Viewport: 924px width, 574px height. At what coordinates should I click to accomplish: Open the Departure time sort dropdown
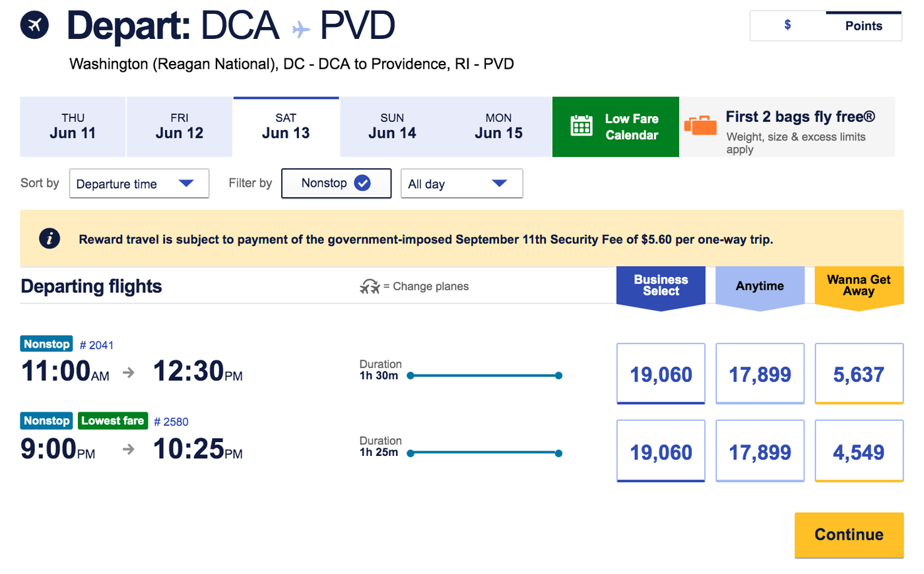coord(139,183)
